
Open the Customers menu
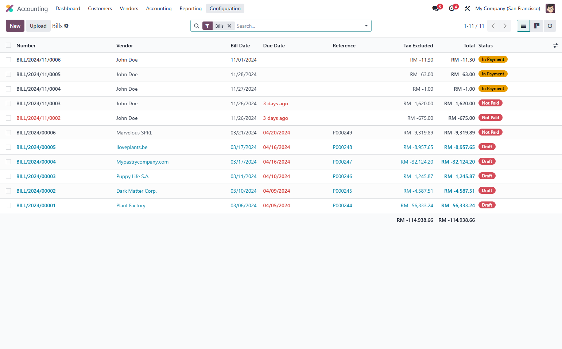100,8
